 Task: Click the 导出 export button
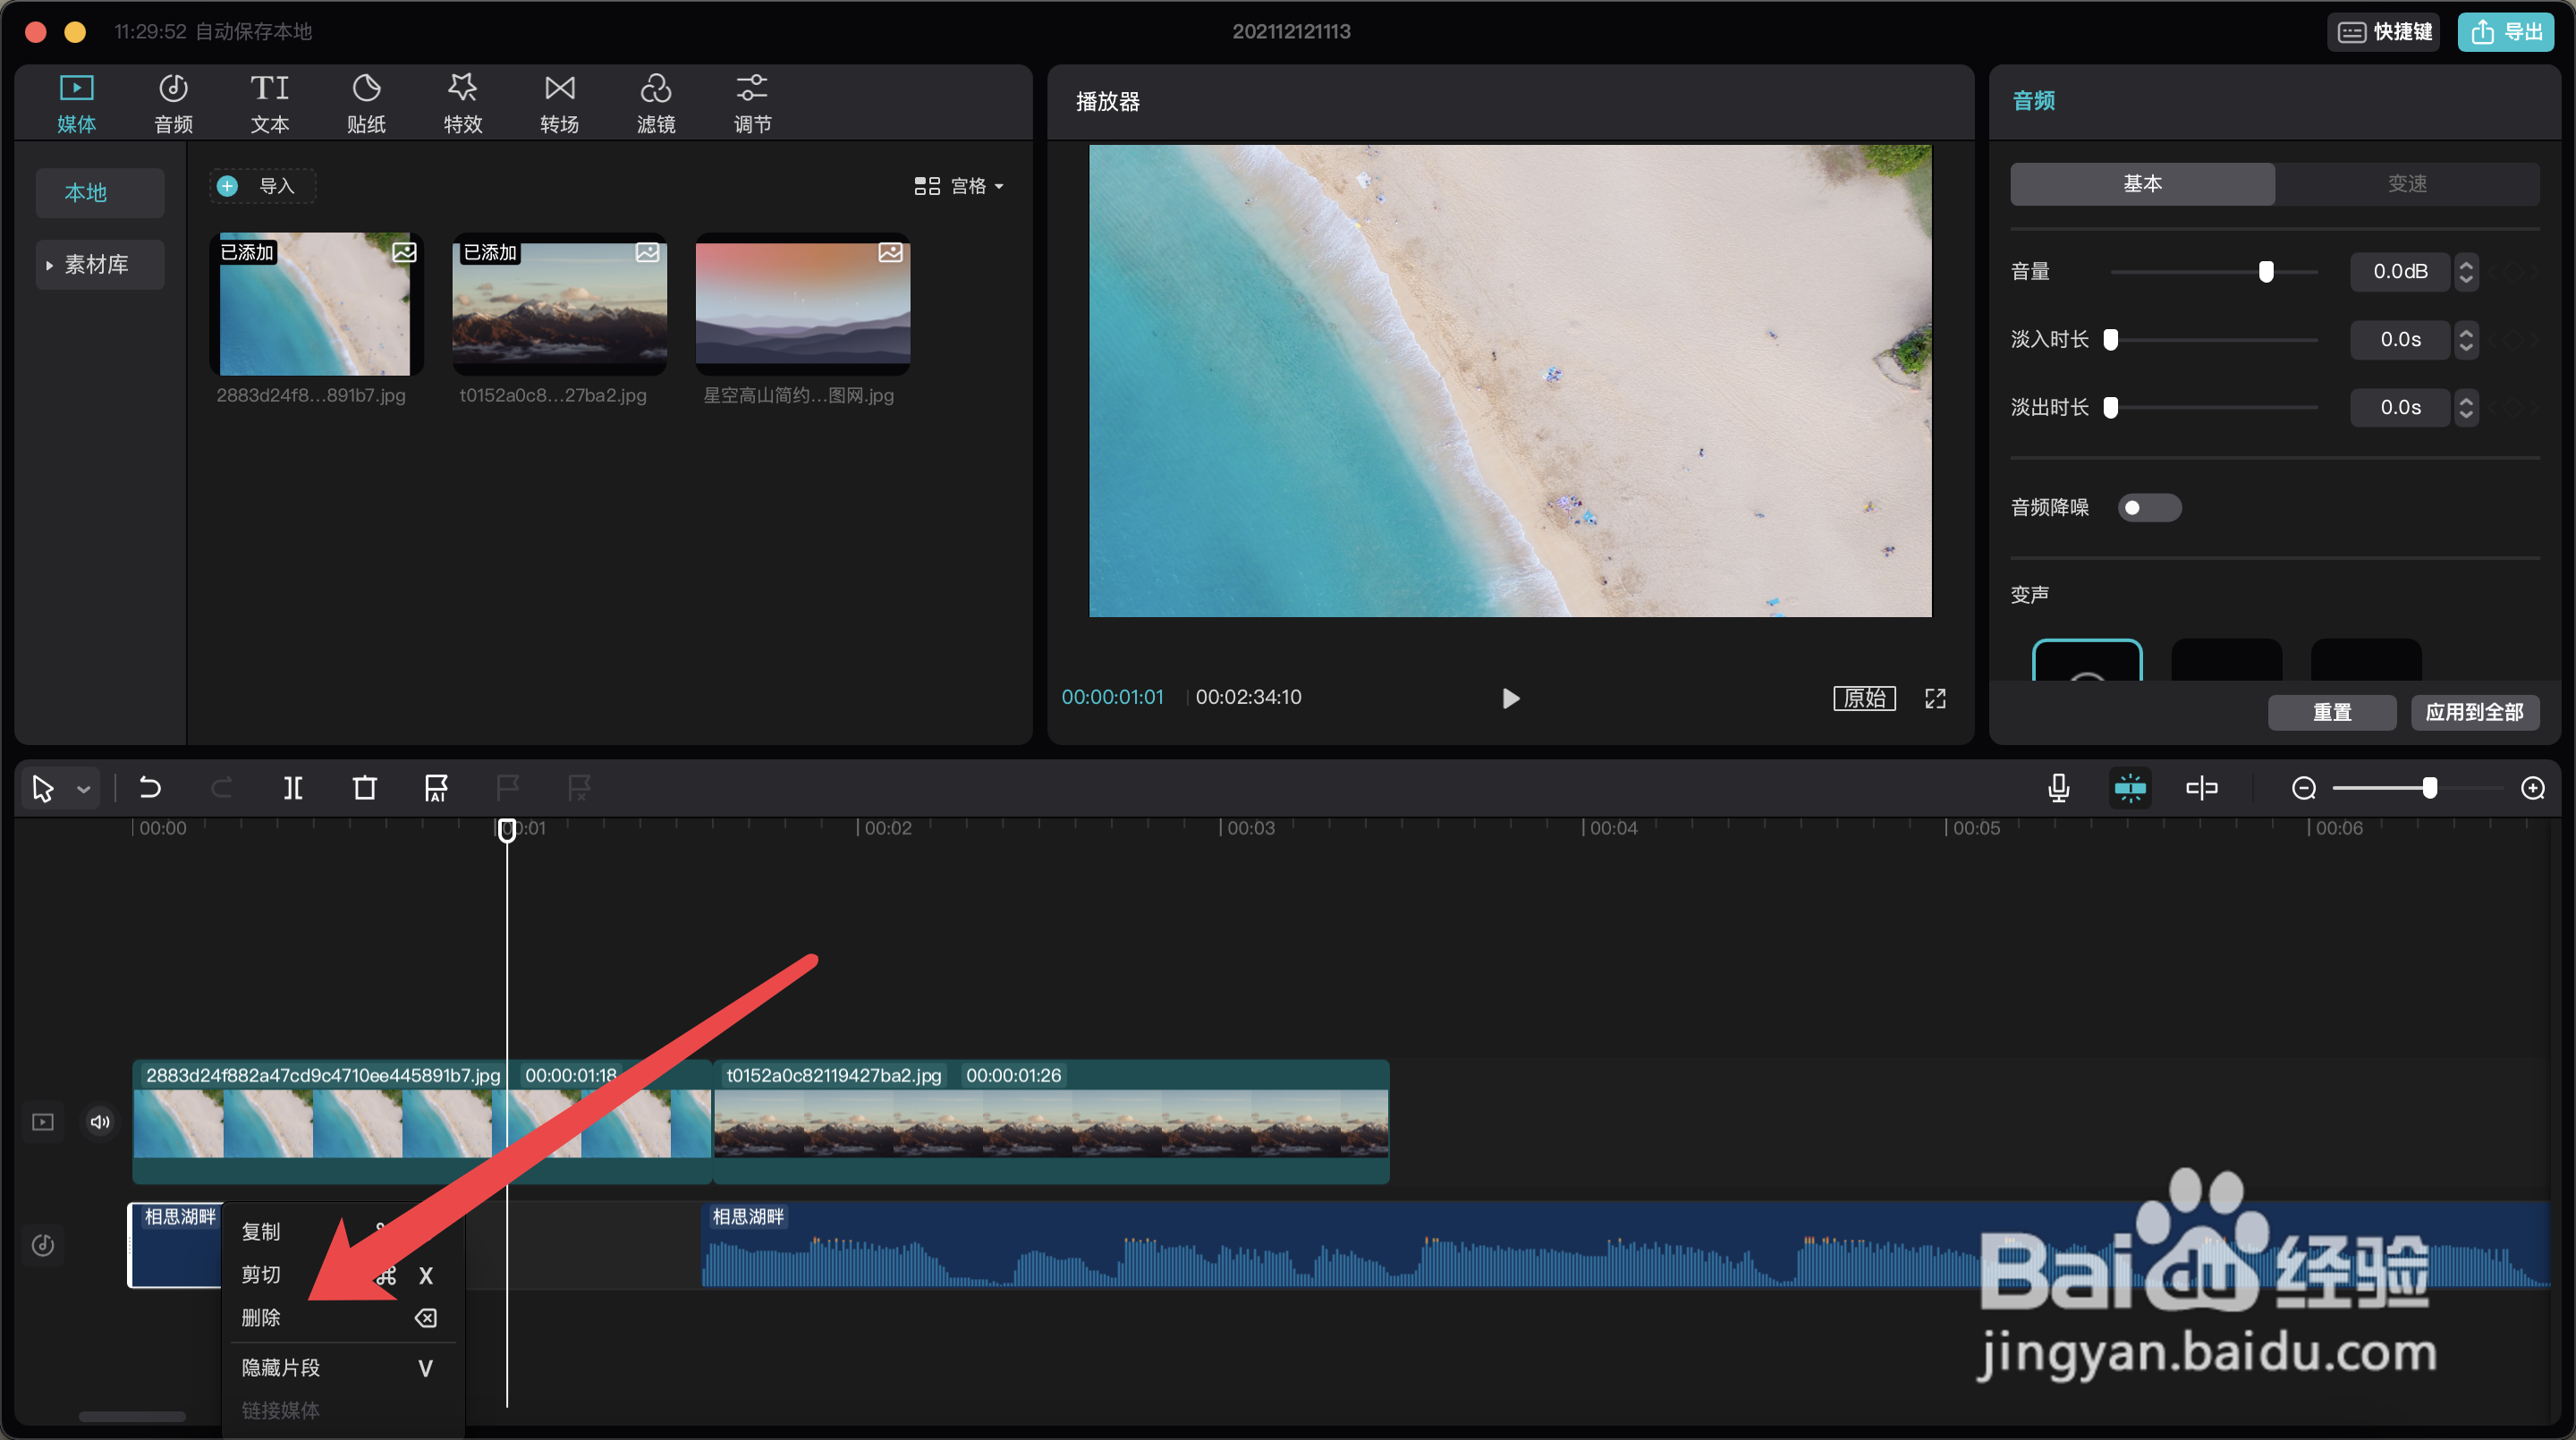[x=2506, y=32]
